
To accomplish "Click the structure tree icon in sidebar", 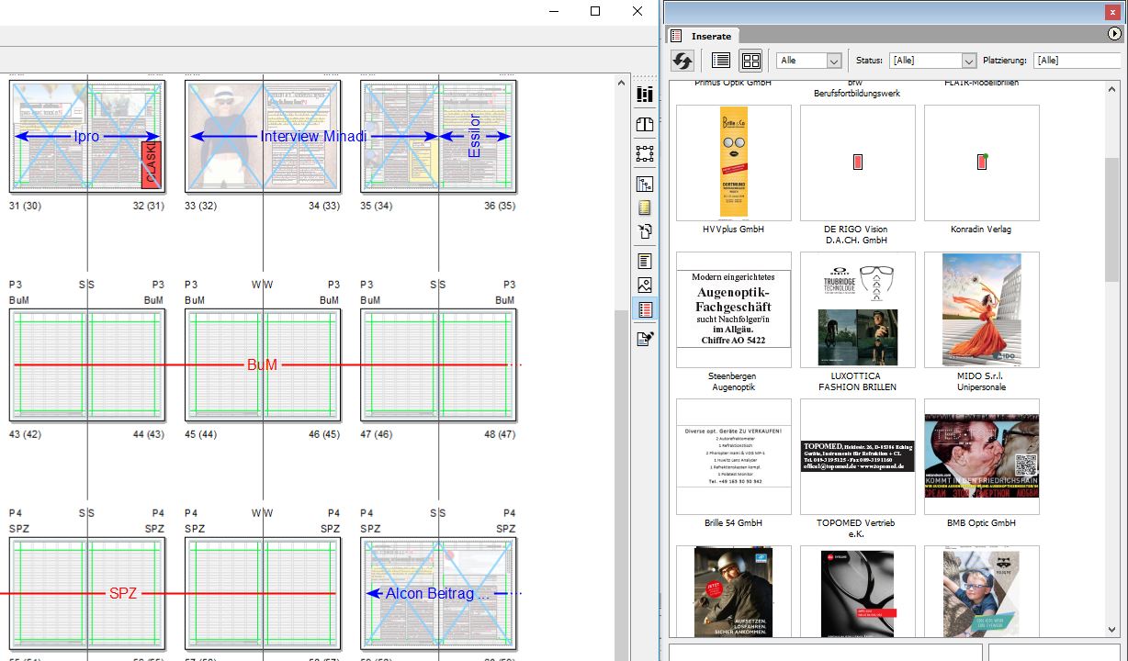I will (645, 185).
